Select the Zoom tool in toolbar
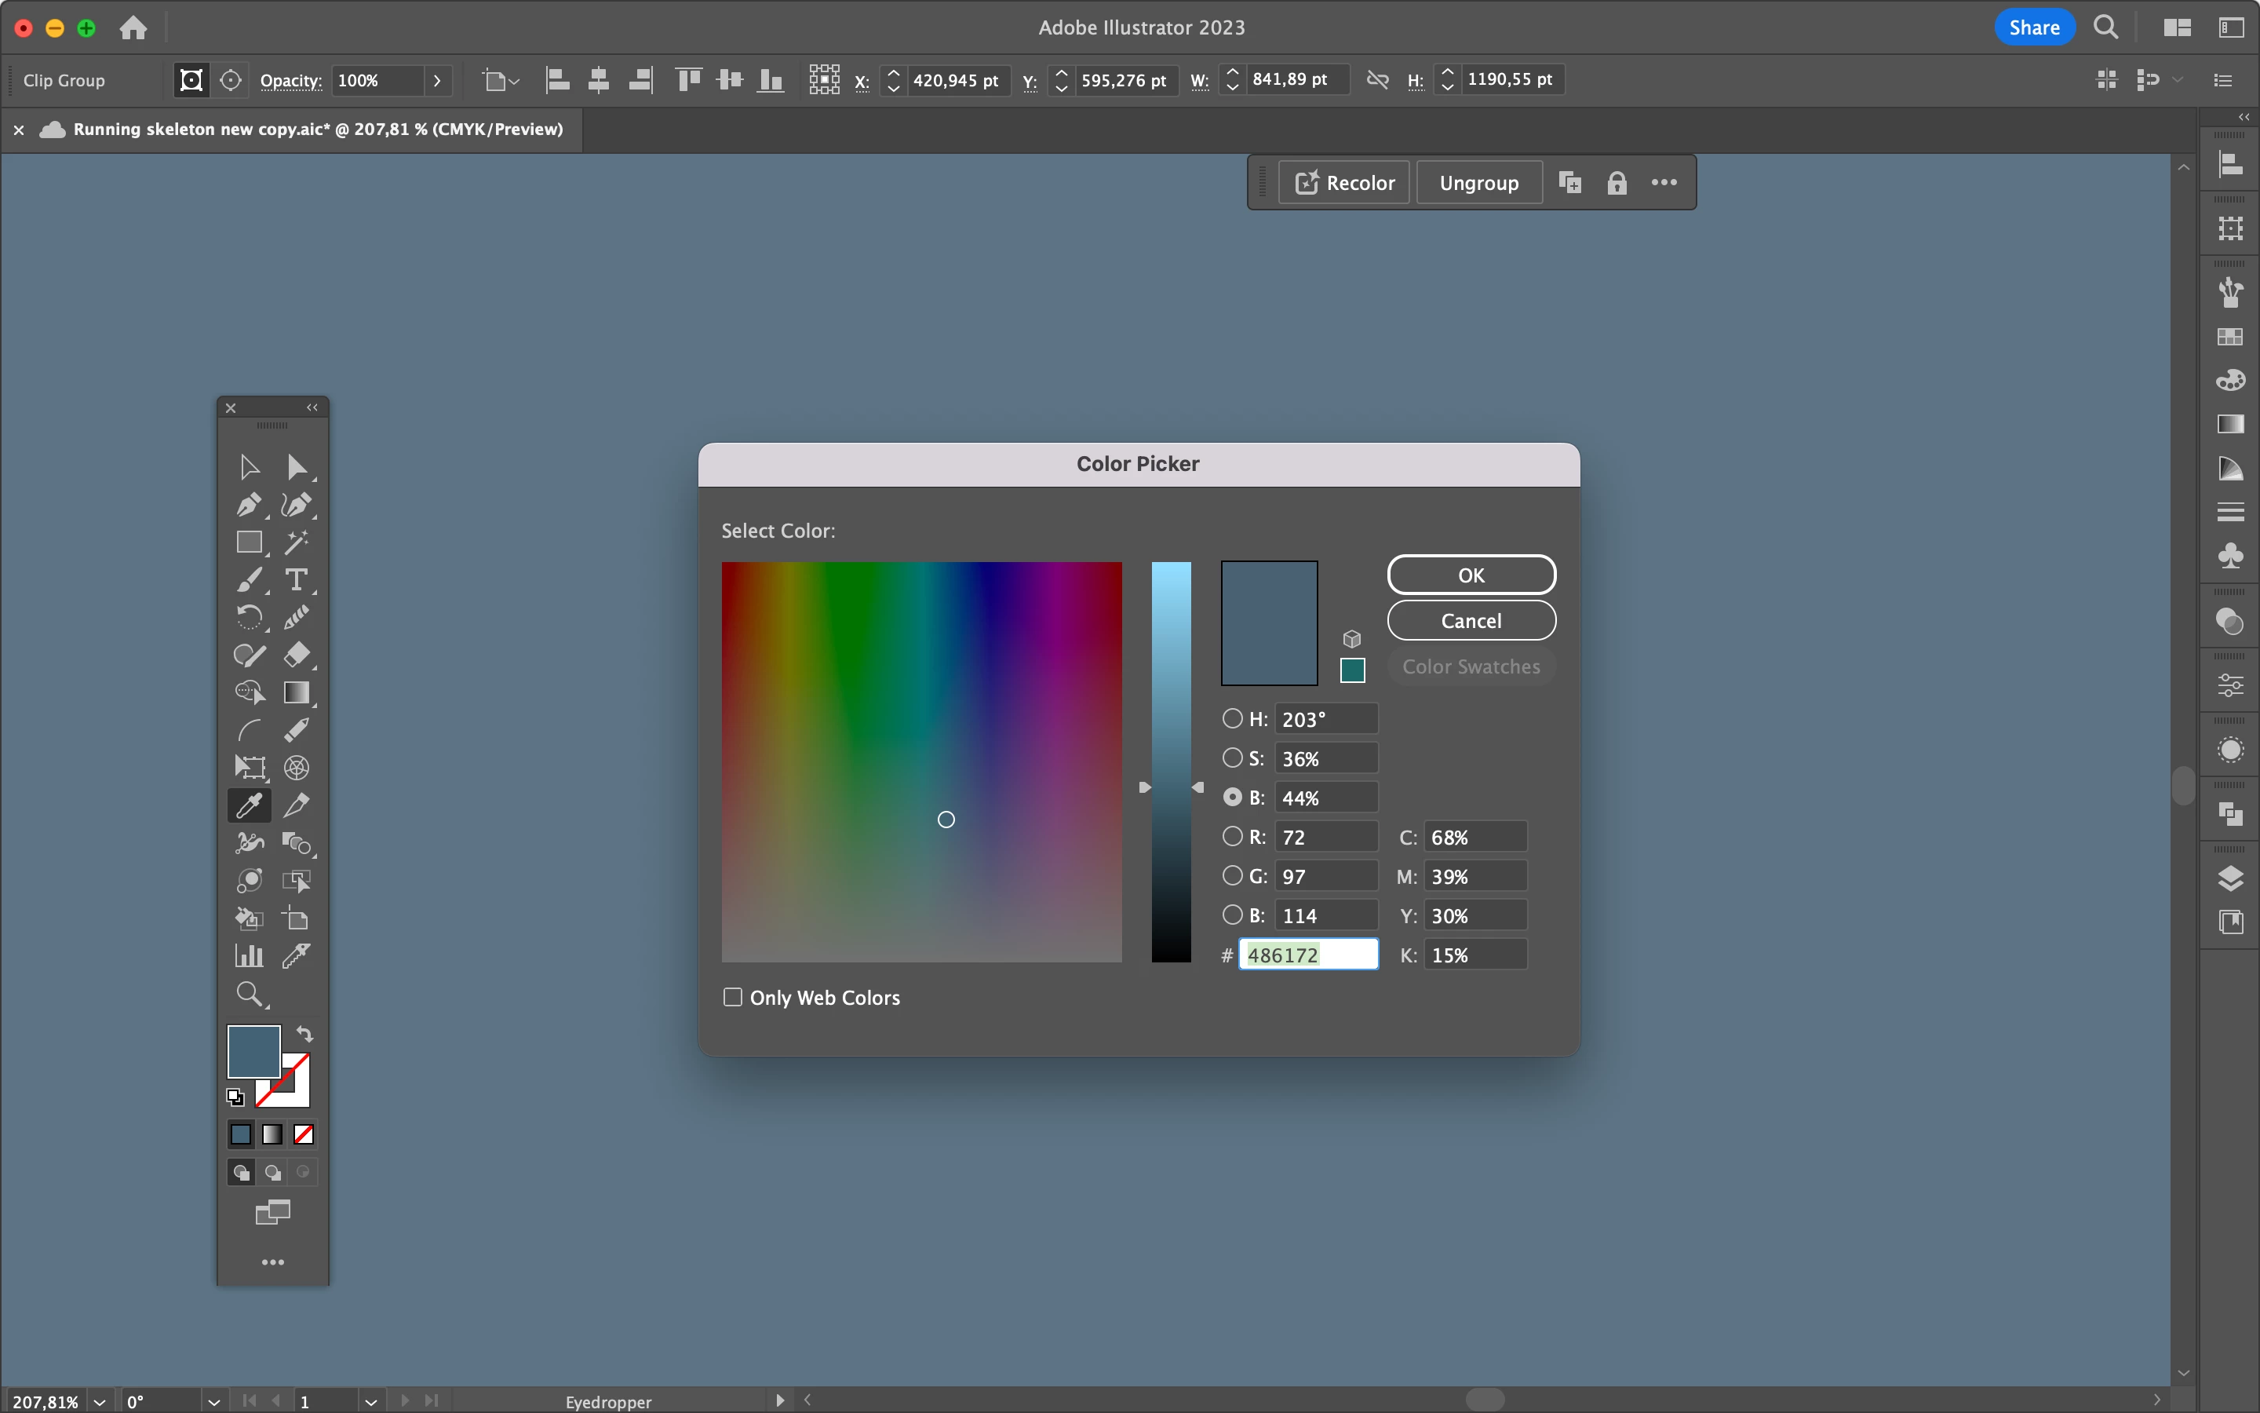Screen dimensions: 2260x1413 click(x=249, y=993)
